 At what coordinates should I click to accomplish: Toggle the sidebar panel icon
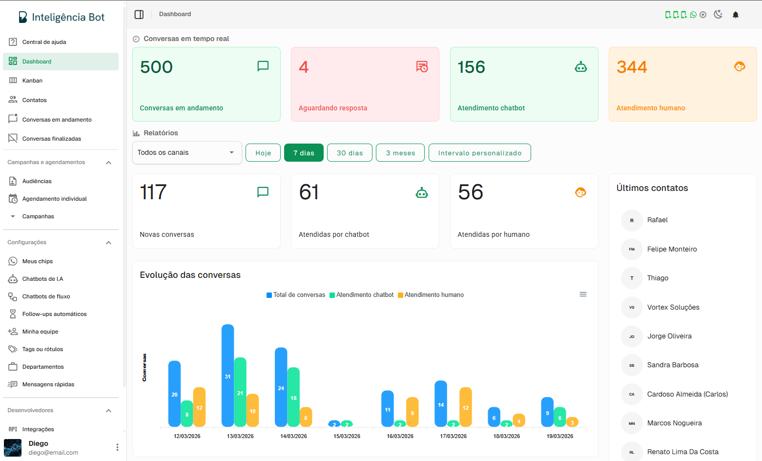click(139, 15)
